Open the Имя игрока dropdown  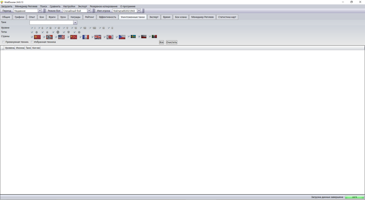click(x=139, y=11)
